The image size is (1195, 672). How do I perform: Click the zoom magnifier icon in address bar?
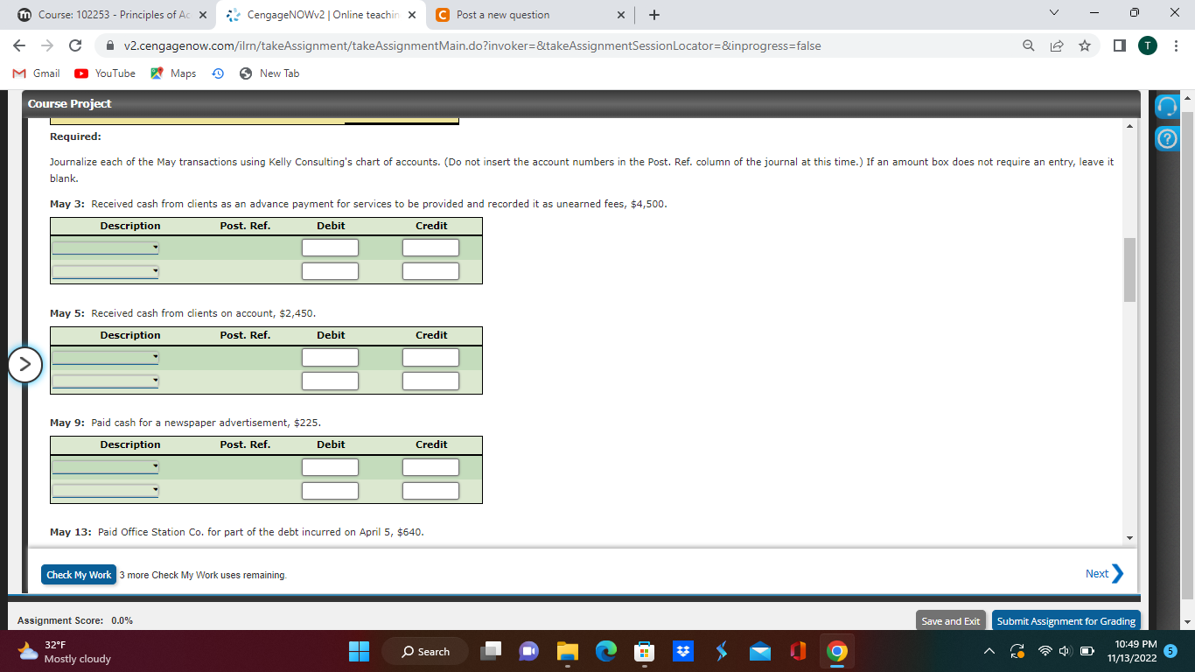click(x=1027, y=45)
